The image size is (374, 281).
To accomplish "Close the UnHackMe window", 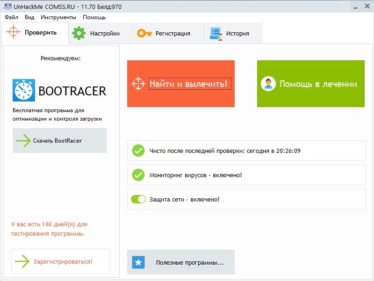I will [x=367, y=6].
